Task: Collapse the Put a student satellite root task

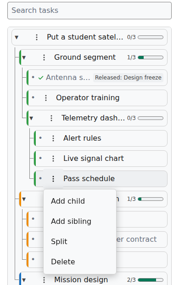Action: point(17,37)
